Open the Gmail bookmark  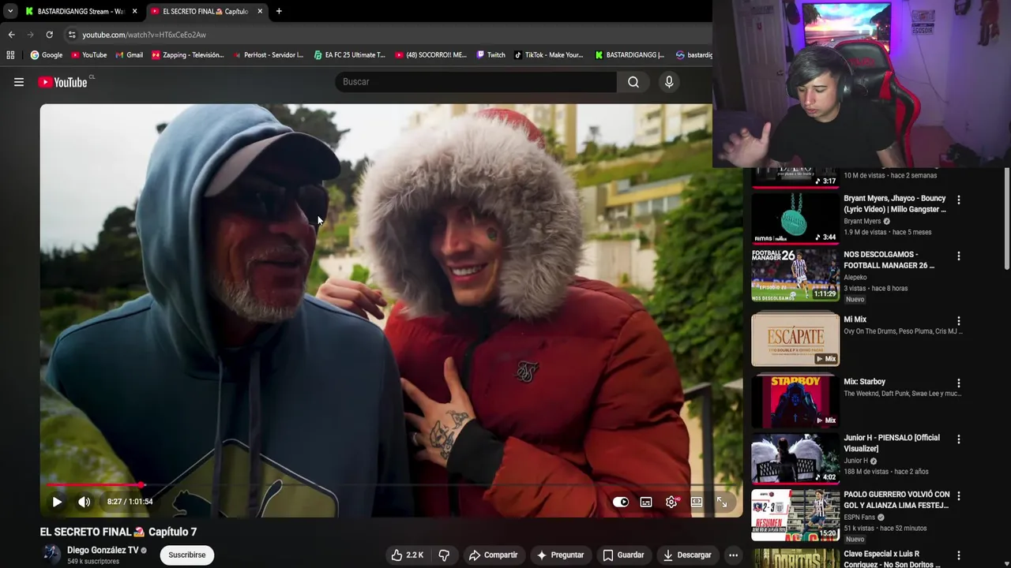pyautogui.click(x=130, y=55)
